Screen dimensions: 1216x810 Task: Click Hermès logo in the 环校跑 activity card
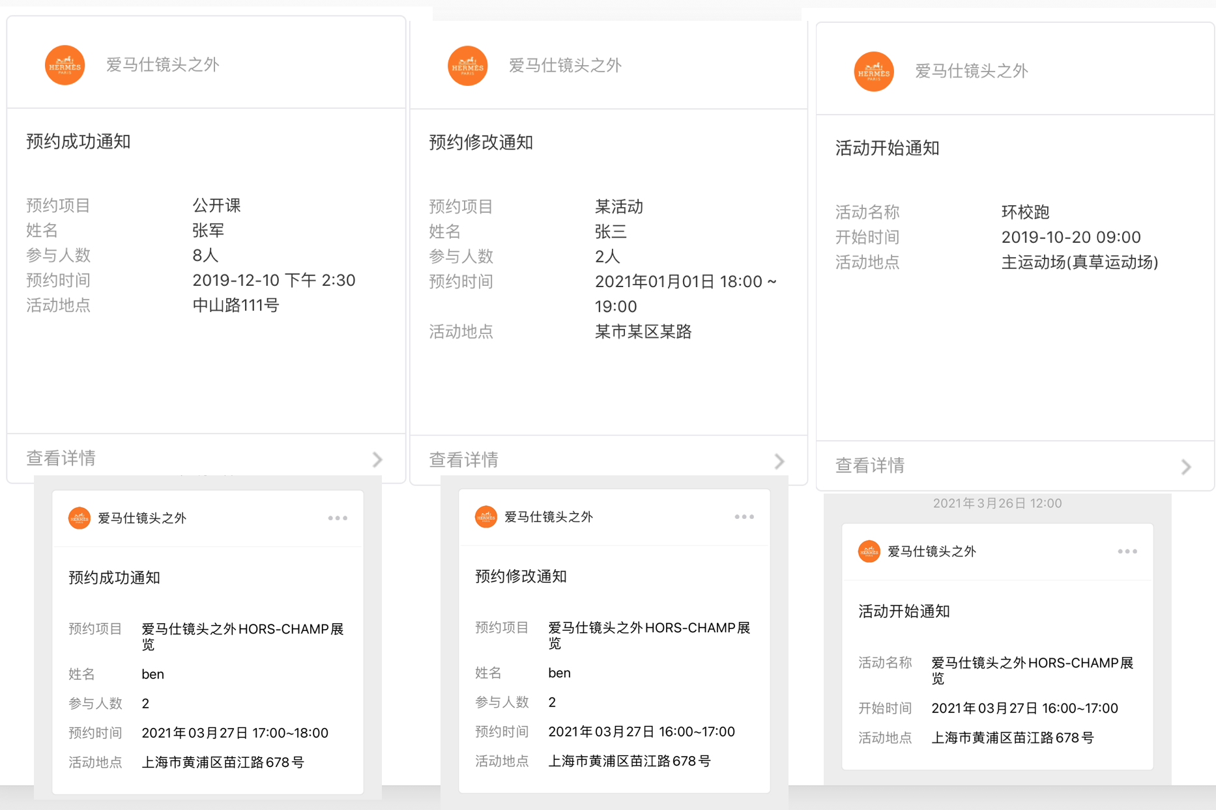point(873,72)
